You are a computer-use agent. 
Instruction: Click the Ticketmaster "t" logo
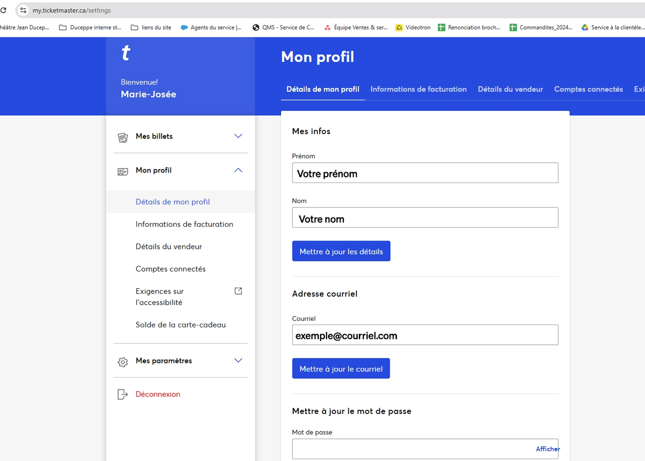[x=126, y=53]
